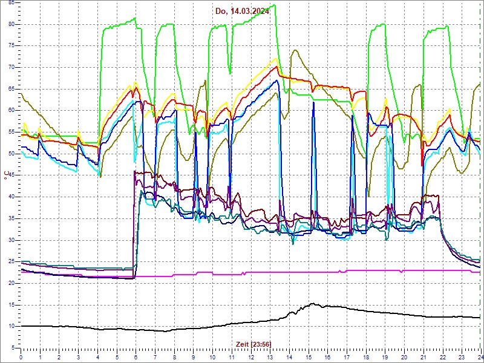The image size is (484, 363).
Task: Click the 75 y-axis value
Action: point(11,46)
